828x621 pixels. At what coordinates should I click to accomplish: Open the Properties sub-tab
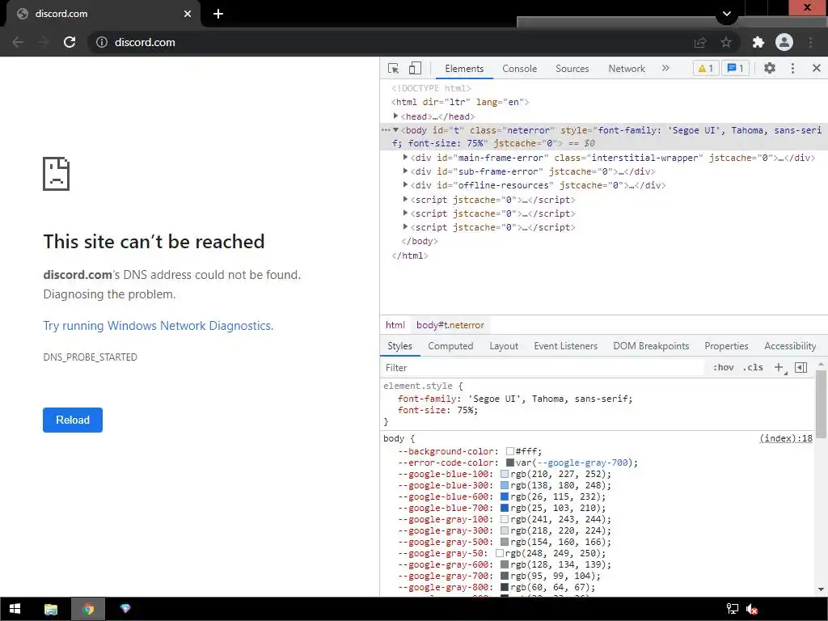726,346
